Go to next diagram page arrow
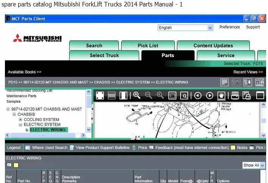Screen dimensions: 268x183 tap(210, 96)
